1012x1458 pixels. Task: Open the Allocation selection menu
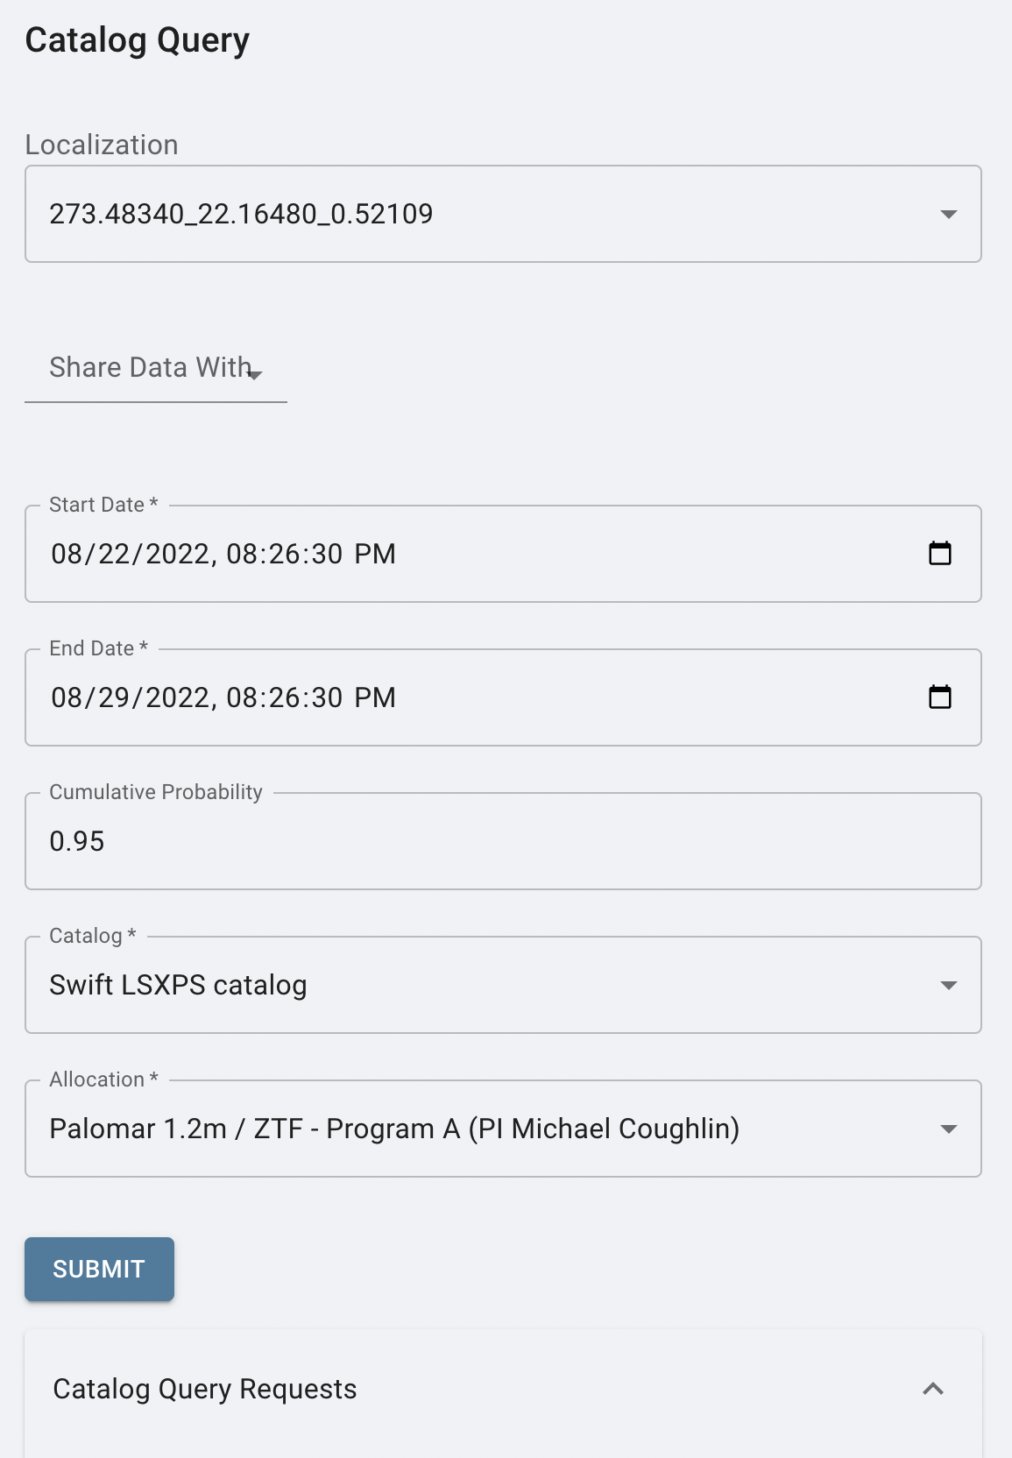504,1129
